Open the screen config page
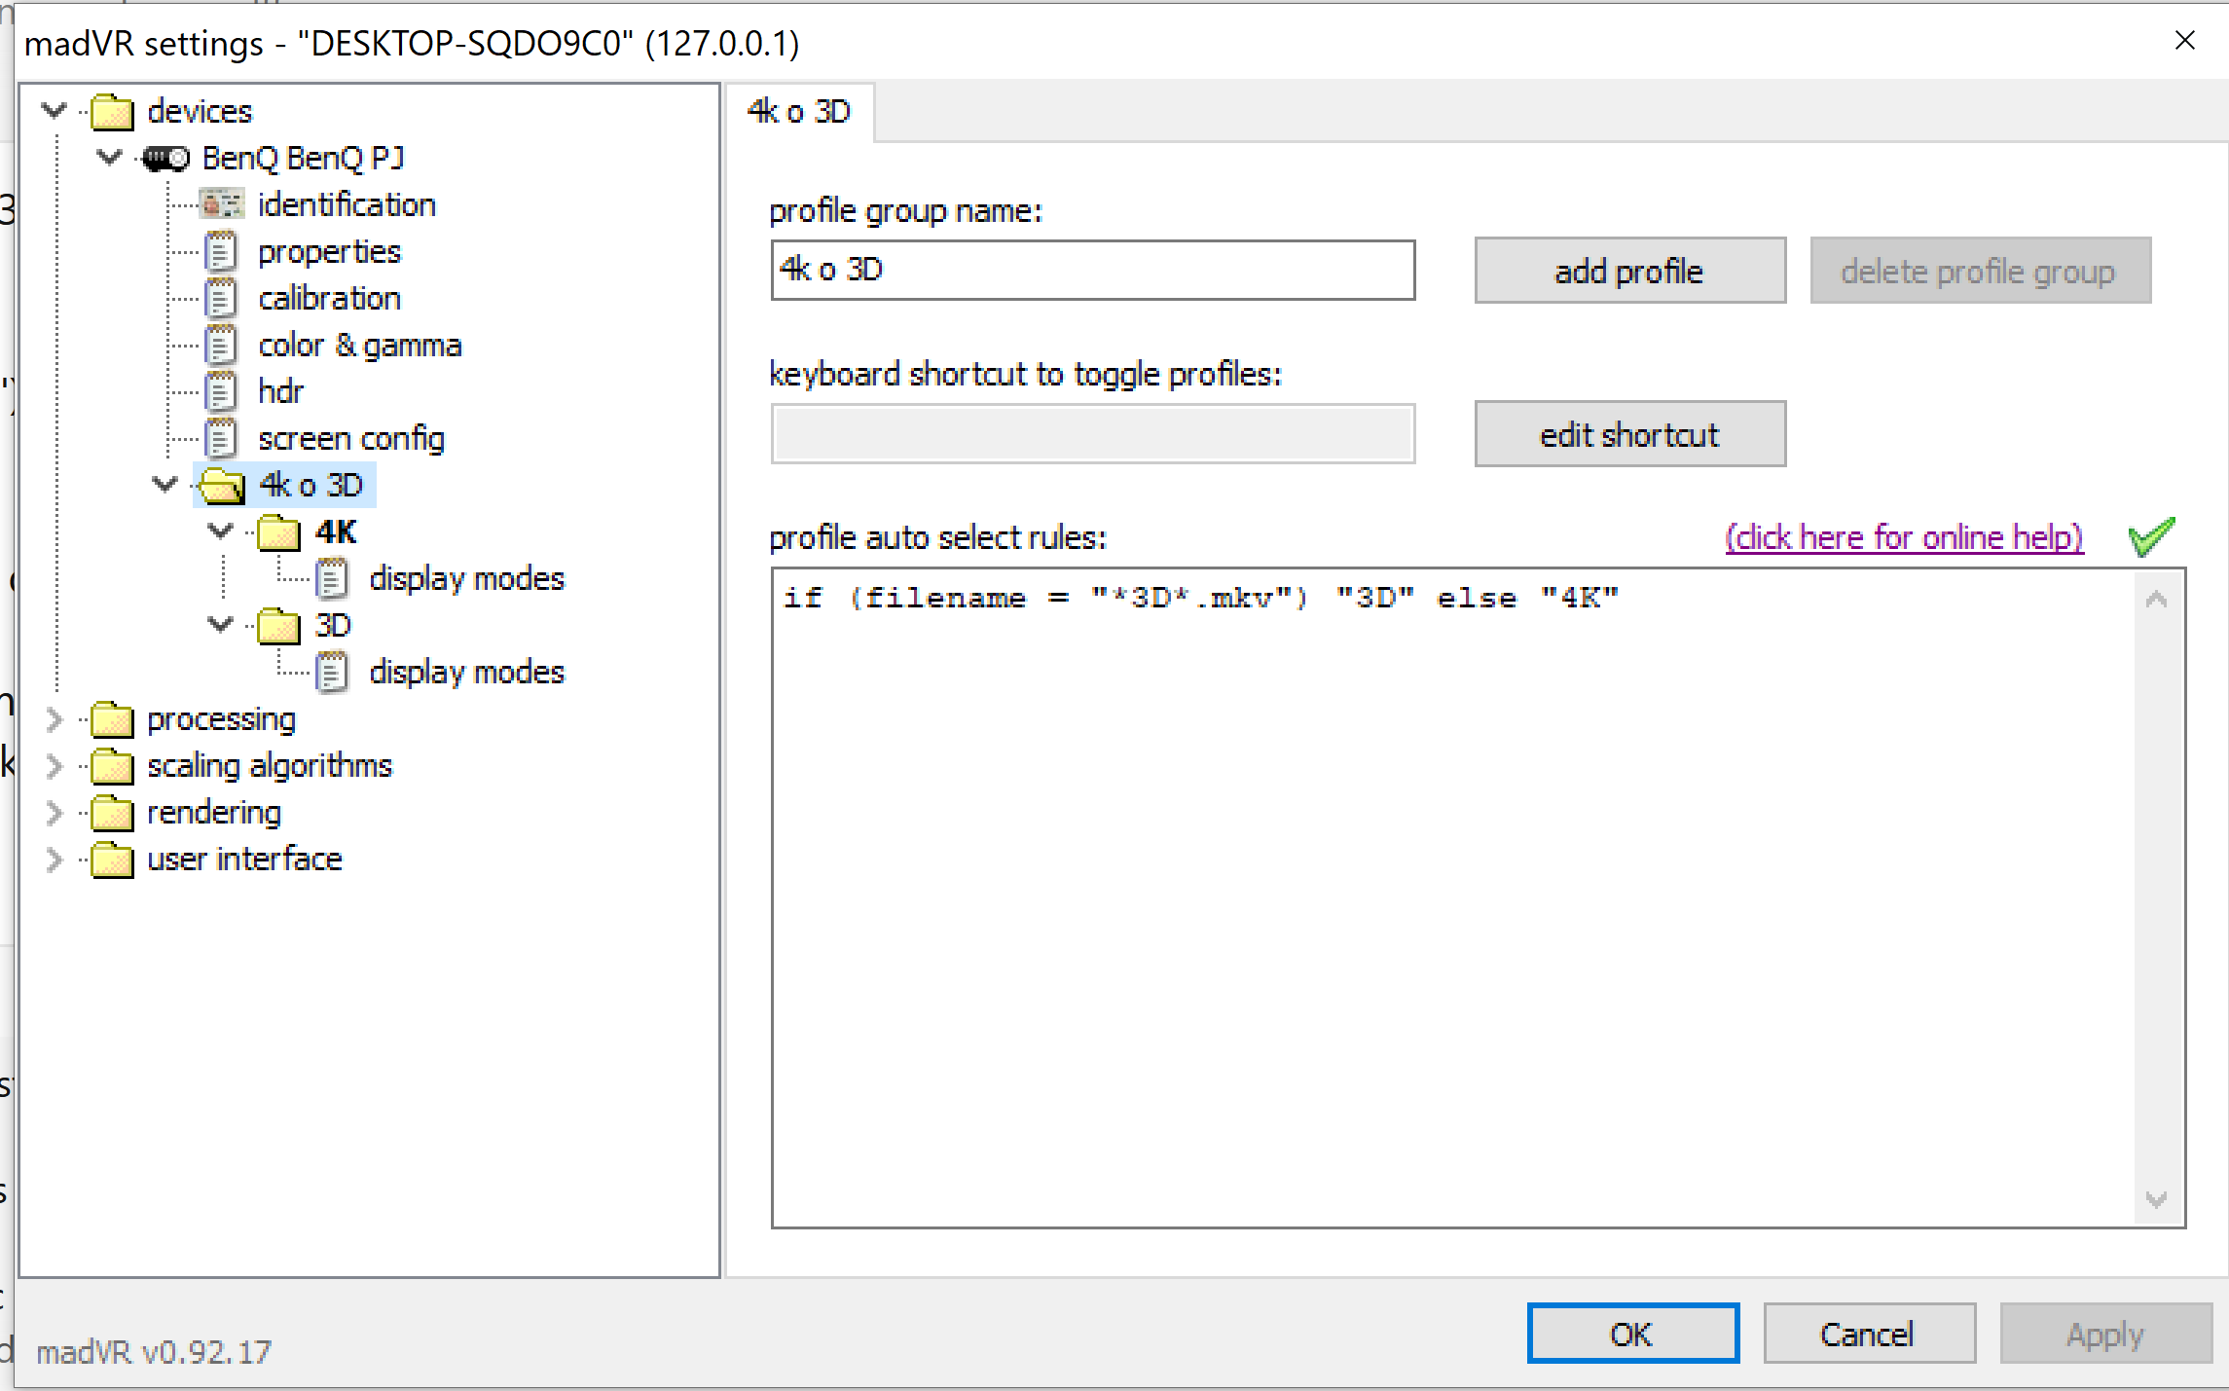Viewport: 2229px width, 1391px height. click(350, 439)
